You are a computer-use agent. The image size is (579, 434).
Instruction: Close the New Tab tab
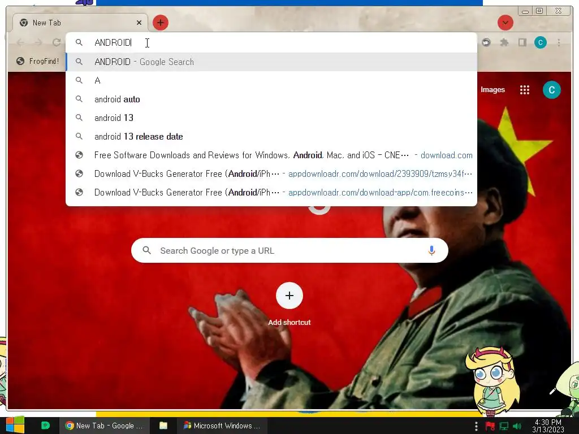tap(139, 23)
